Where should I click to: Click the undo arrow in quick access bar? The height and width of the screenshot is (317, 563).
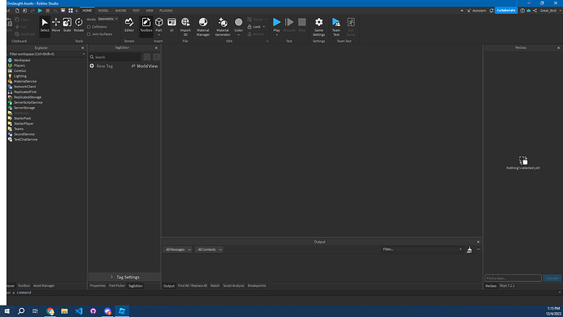click(x=55, y=11)
